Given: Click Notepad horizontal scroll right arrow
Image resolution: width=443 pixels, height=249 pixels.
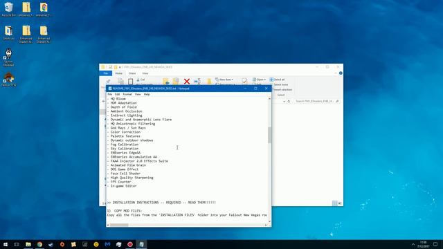Looking at the screenshot, I should (x=266, y=225).
